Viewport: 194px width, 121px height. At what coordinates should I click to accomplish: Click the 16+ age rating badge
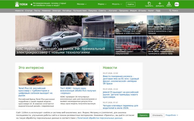[x=176, y=4]
